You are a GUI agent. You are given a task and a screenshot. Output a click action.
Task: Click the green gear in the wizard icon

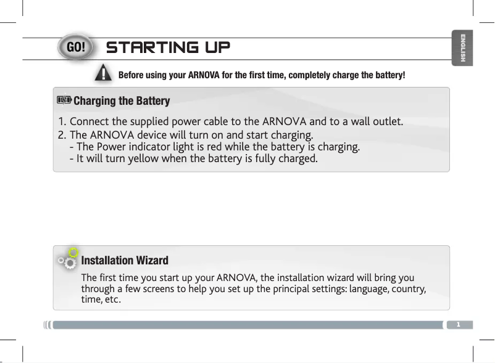pyautogui.click(x=73, y=252)
